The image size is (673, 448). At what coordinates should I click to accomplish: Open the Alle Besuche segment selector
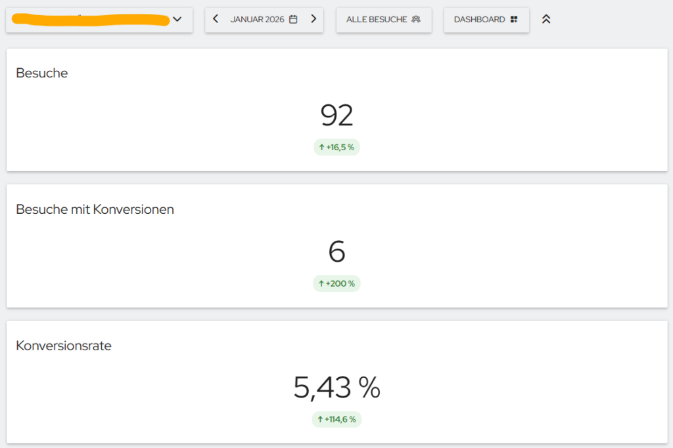click(384, 20)
